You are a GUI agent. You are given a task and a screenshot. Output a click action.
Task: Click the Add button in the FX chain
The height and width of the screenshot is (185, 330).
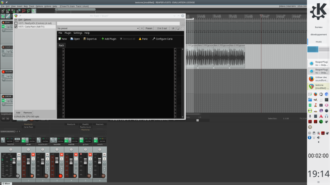[x=18, y=113]
